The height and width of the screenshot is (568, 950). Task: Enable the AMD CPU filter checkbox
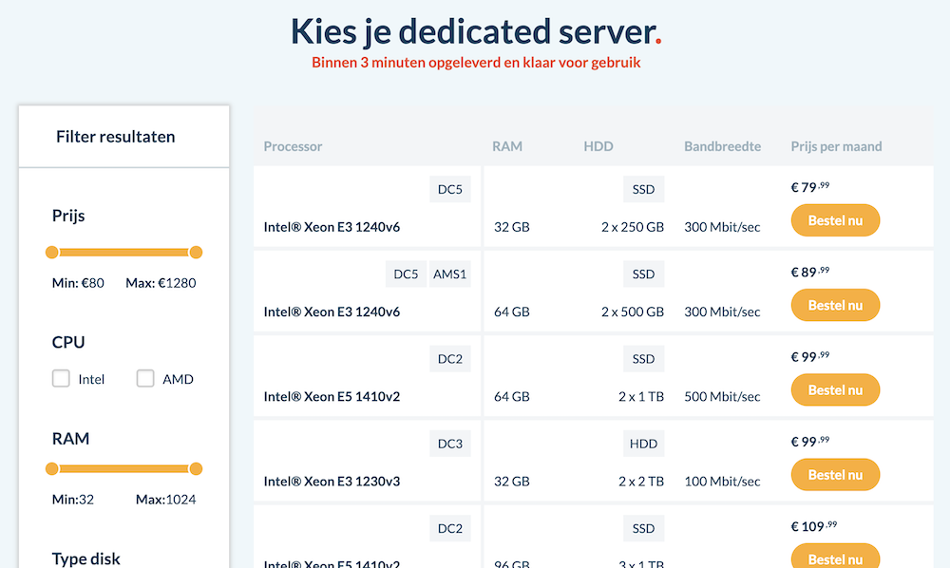pyautogui.click(x=144, y=377)
